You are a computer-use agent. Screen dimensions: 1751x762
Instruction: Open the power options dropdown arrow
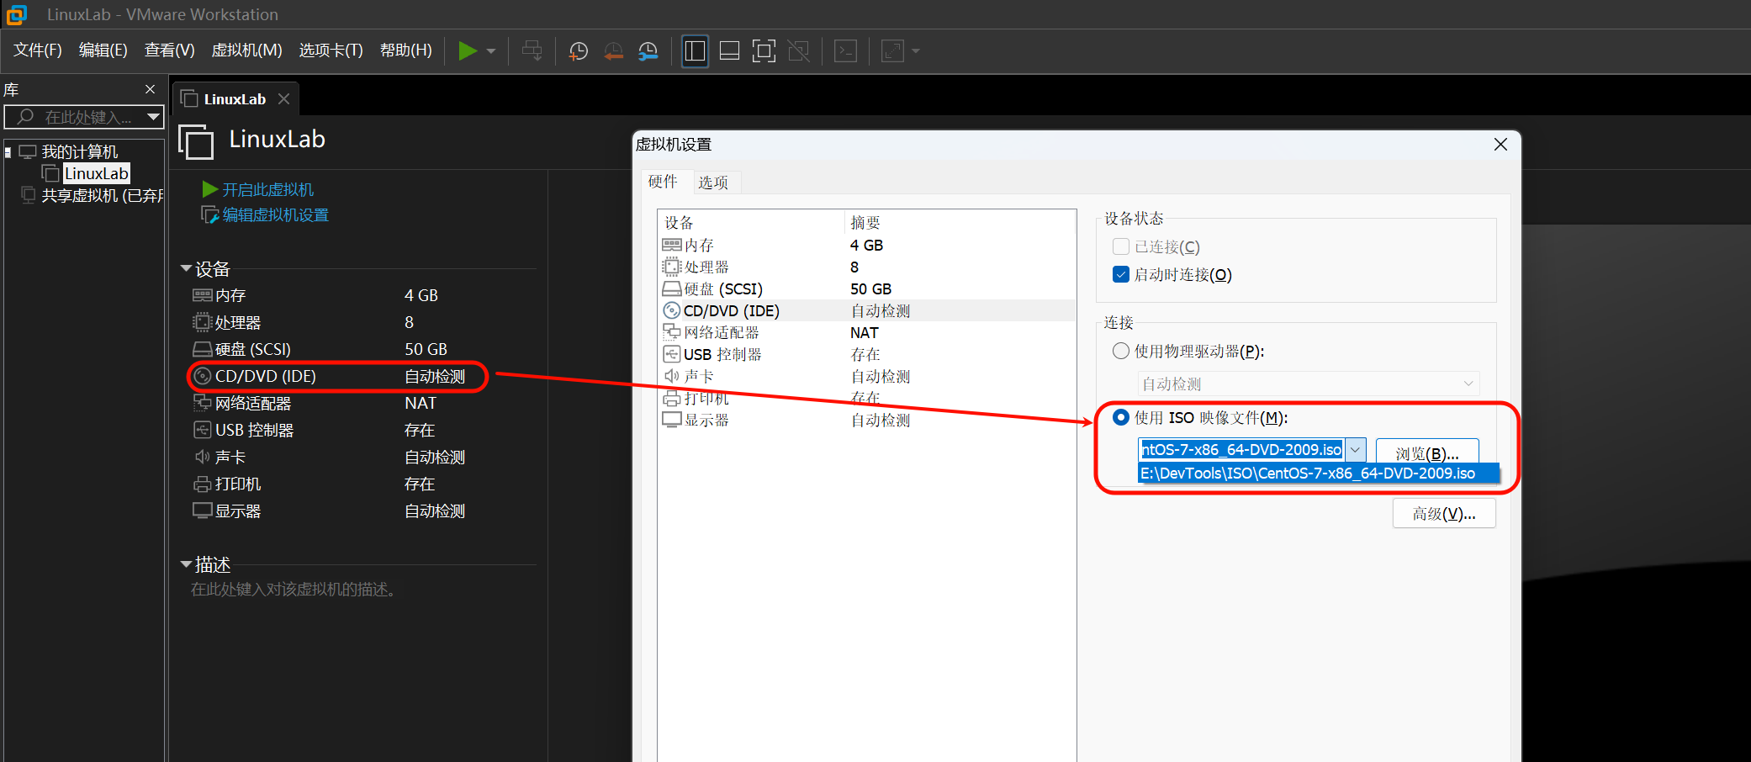(x=491, y=51)
